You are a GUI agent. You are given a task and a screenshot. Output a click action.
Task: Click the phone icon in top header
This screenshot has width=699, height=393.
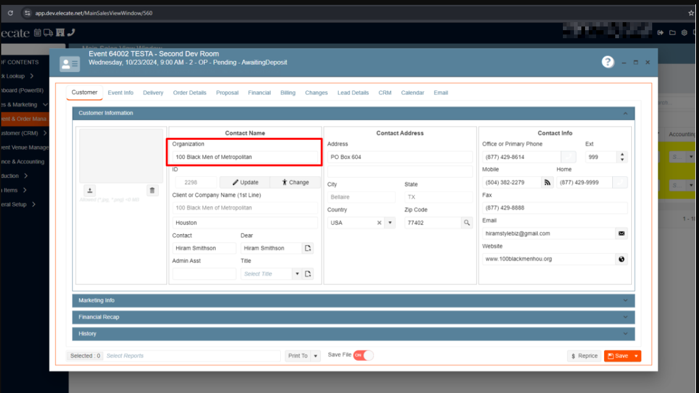click(x=71, y=33)
